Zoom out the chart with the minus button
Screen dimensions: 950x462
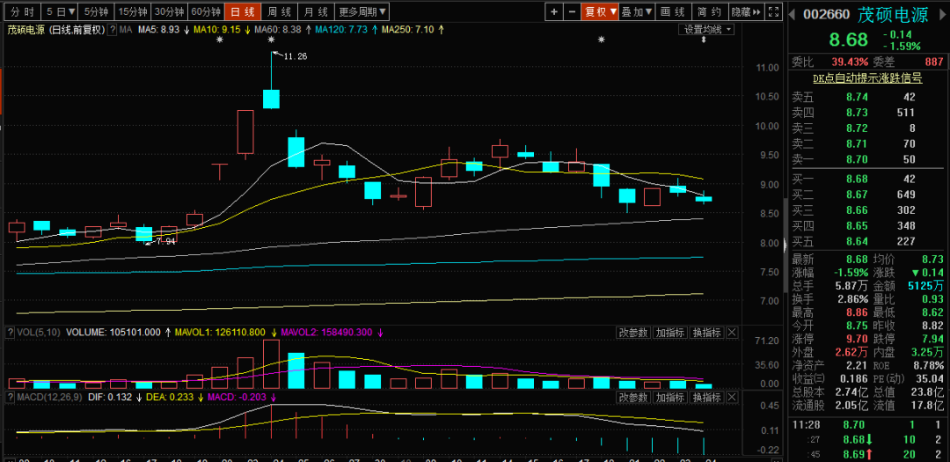coord(572,11)
